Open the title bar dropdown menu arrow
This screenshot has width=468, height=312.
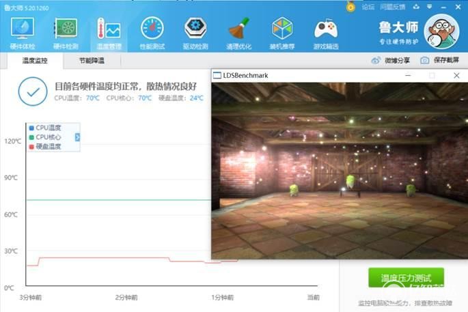430,7
